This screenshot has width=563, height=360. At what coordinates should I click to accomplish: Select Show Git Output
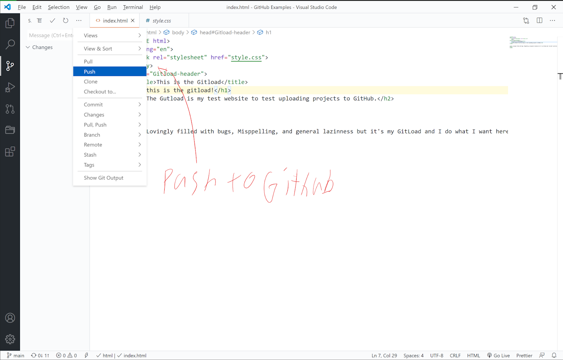(110, 178)
